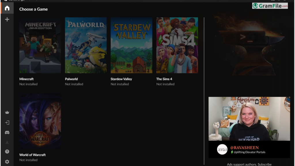Click the game list vertical scrollbar
295x166 pixels.
pos(204,91)
